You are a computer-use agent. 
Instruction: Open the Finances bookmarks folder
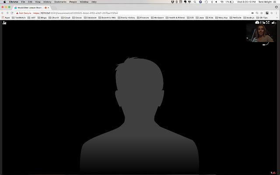143,17
